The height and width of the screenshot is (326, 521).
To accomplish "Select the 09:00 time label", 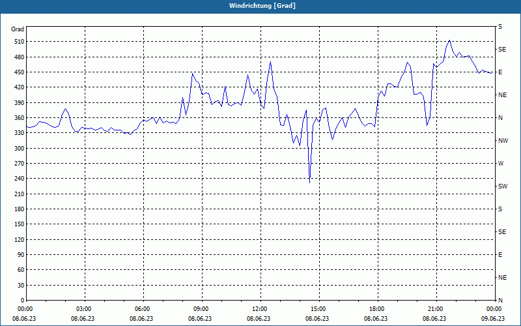I will point(202,309).
